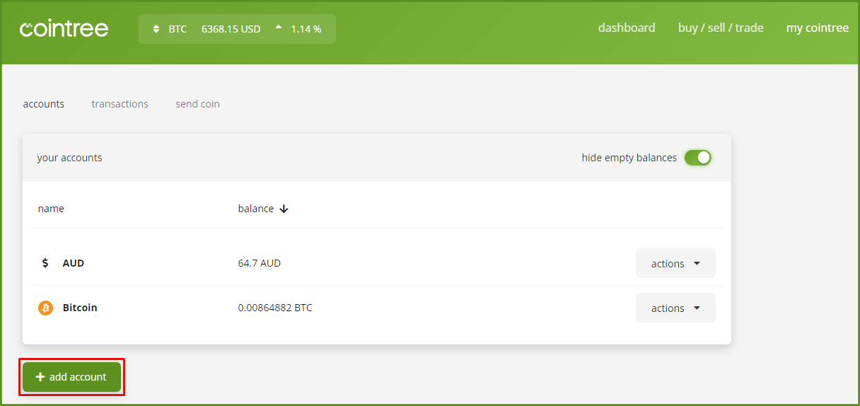Screen dimensions: 860x406
Task: Switch to the send coin tab
Action: tap(197, 104)
